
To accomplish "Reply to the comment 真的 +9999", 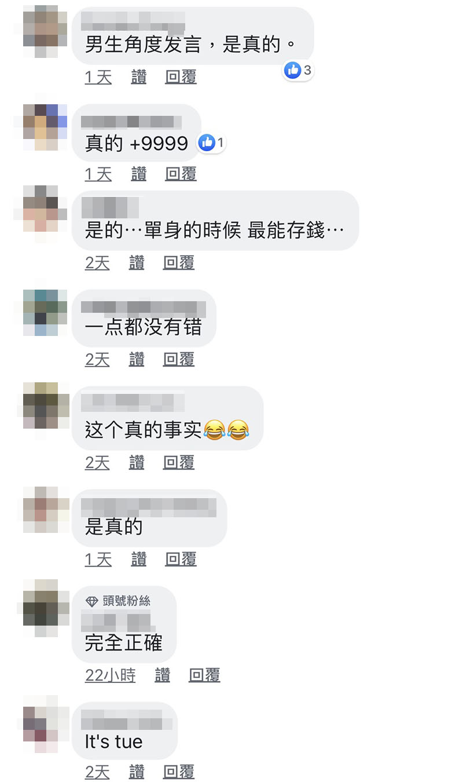I will tap(181, 174).
